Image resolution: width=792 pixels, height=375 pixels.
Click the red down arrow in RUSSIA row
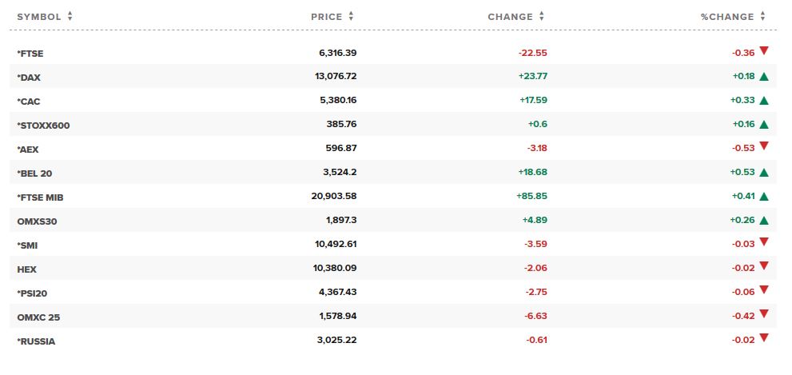(764, 338)
